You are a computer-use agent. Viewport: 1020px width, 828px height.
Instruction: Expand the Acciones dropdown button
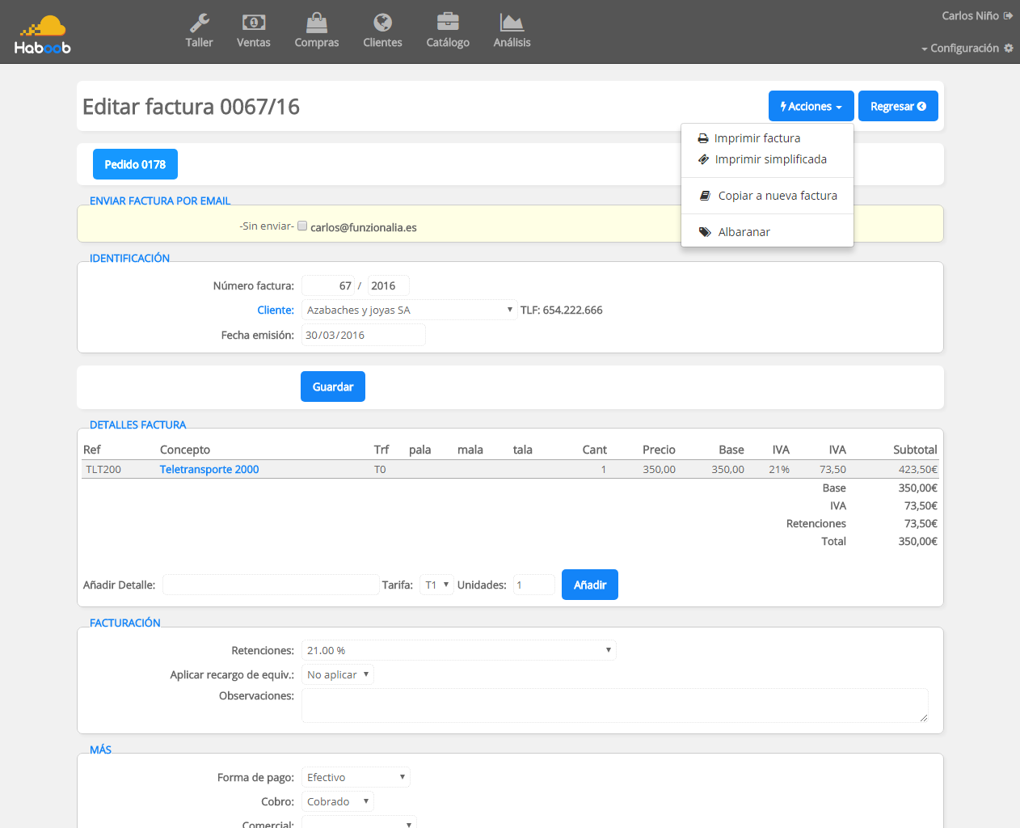[811, 106]
